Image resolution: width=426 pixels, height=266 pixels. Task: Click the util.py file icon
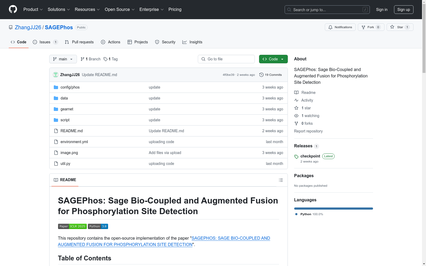(x=56, y=164)
